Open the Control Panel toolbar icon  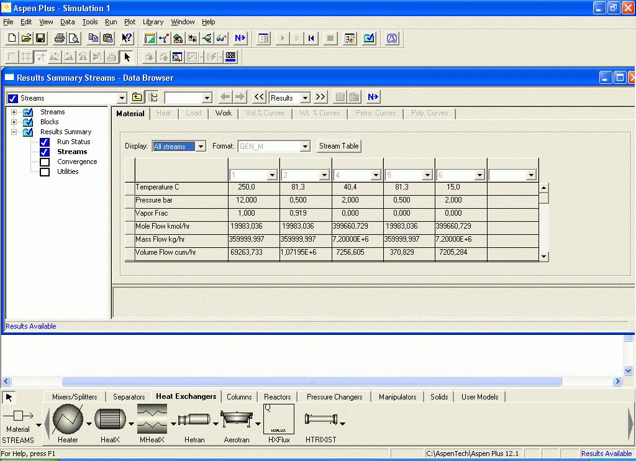click(263, 38)
